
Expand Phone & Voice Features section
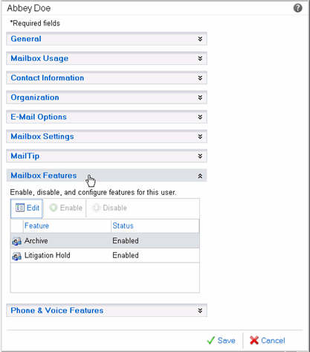(106, 310)
